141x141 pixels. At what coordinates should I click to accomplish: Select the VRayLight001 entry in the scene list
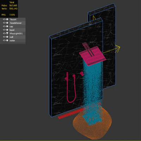(17, 33)
